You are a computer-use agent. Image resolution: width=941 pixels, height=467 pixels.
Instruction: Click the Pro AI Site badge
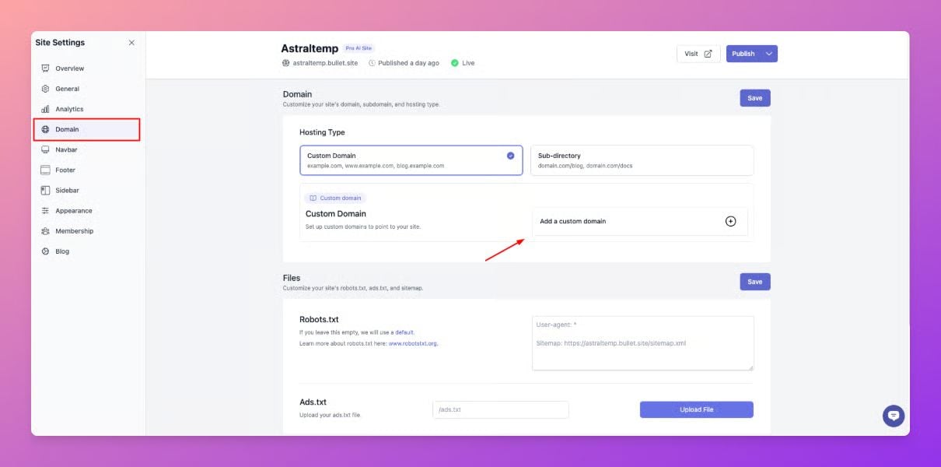(359, 48)
